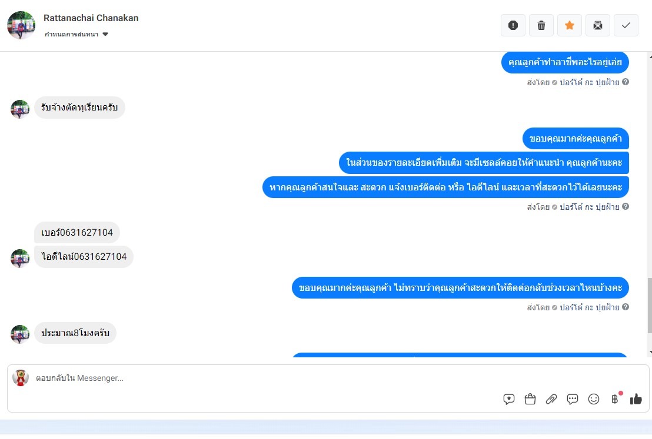Send a thumbs up like
652x439 pixels.
click(x=636, y=399)
